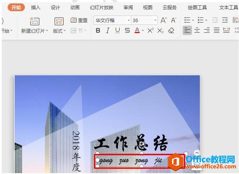Click the 重置 reset button

click(79, 20)
